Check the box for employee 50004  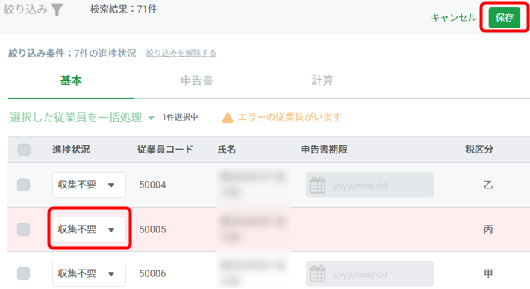coord(24,185)
